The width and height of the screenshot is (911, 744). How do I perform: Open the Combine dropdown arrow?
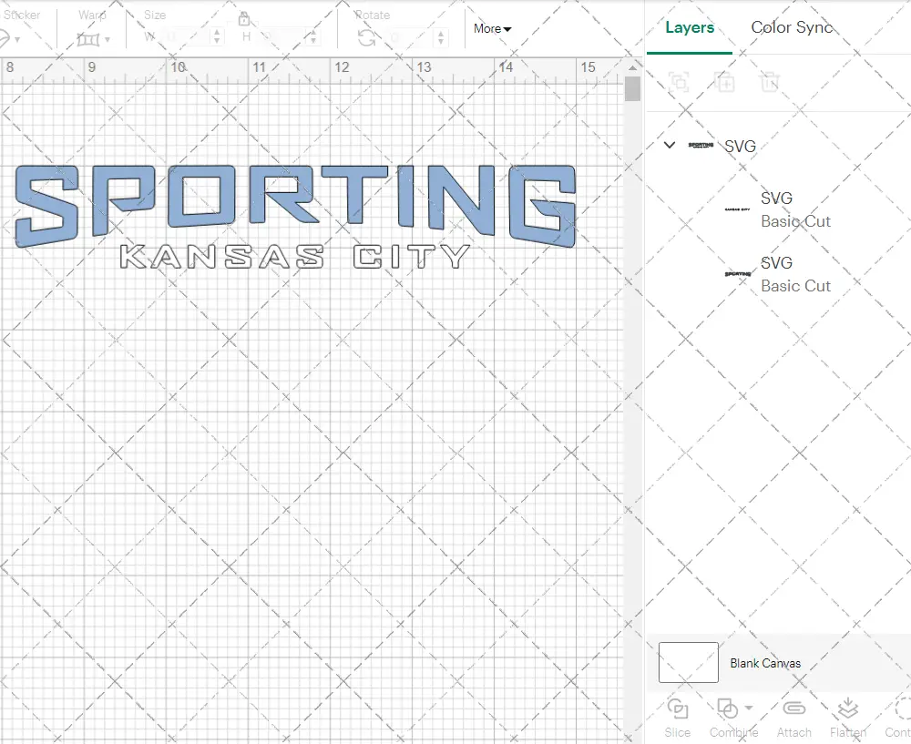748,708
